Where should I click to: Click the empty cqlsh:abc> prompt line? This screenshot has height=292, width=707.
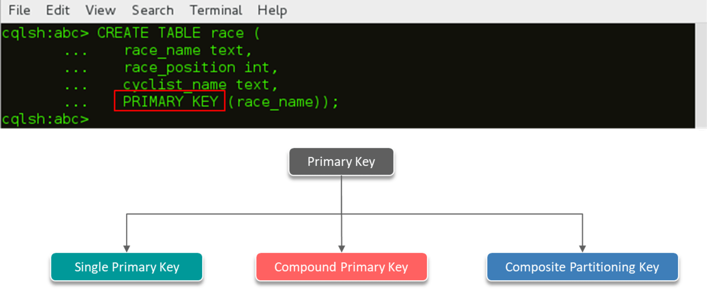pyautogui.click(x=46, y=119)
